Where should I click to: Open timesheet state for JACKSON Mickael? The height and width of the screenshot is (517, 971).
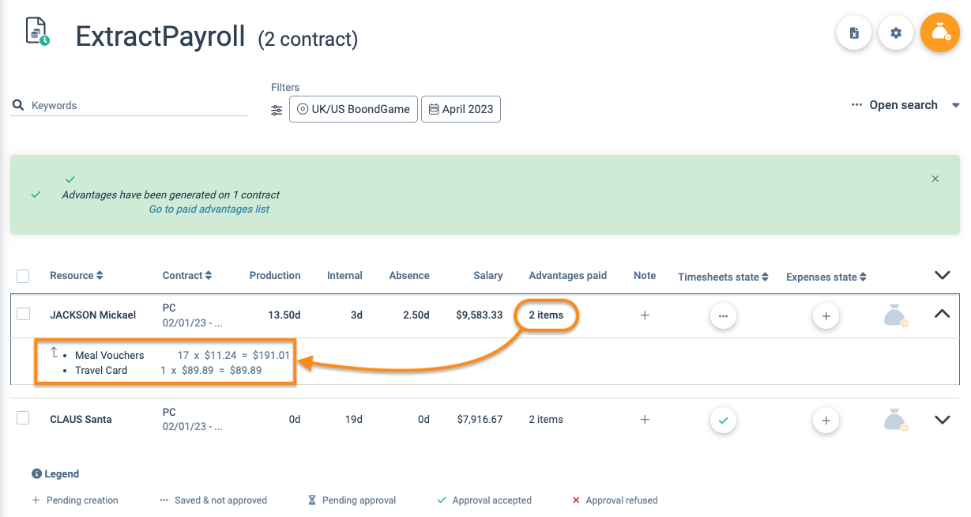[723, 315]
